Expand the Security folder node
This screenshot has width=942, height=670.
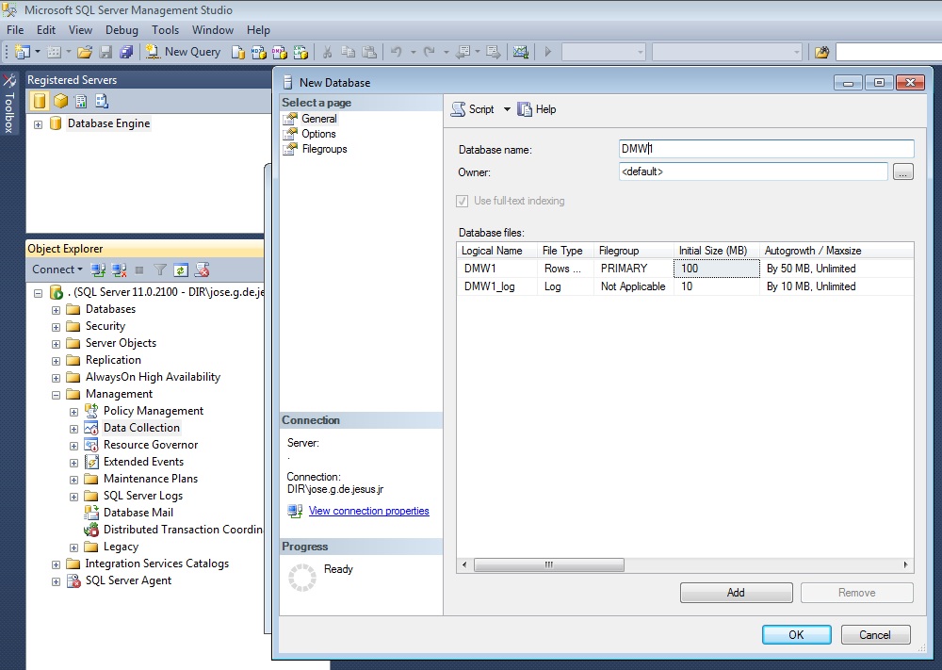[x=56, y=327]
